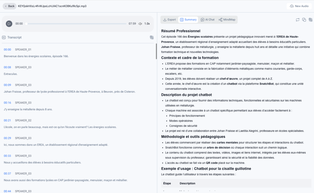Mute the audio with the speaker icon
Screen dimensions: 314x193
140,24
